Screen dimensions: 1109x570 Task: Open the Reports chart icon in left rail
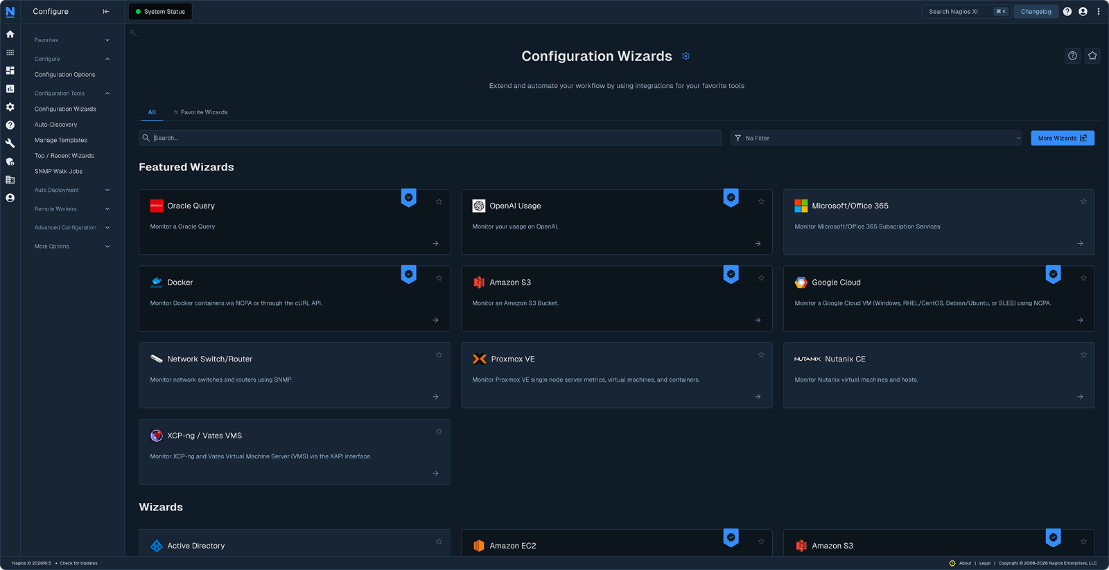click(10, 89)
